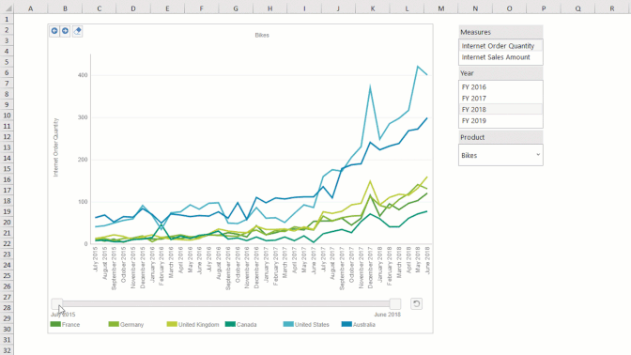Toggle Germany series in chart legend

(x=126, y=324)
